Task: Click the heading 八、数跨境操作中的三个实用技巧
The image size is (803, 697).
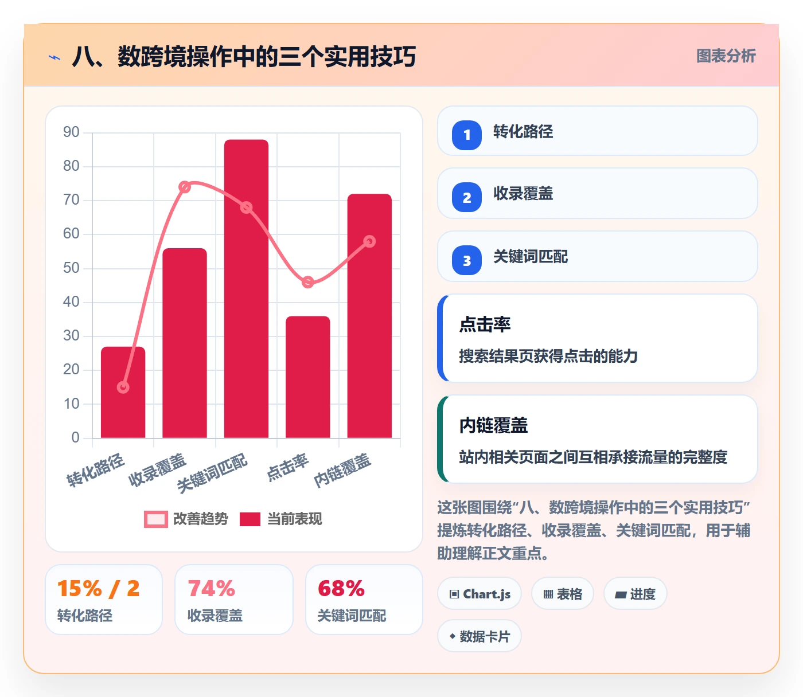Action: click(x=244, y=57)
